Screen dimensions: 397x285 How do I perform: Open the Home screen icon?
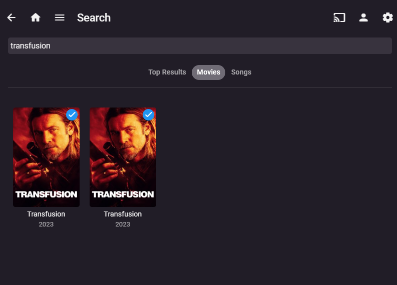point(36,17)
